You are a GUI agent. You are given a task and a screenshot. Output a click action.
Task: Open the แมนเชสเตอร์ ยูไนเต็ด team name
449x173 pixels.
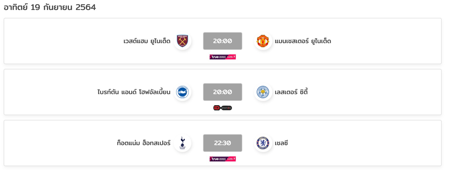tap(303, 41)
